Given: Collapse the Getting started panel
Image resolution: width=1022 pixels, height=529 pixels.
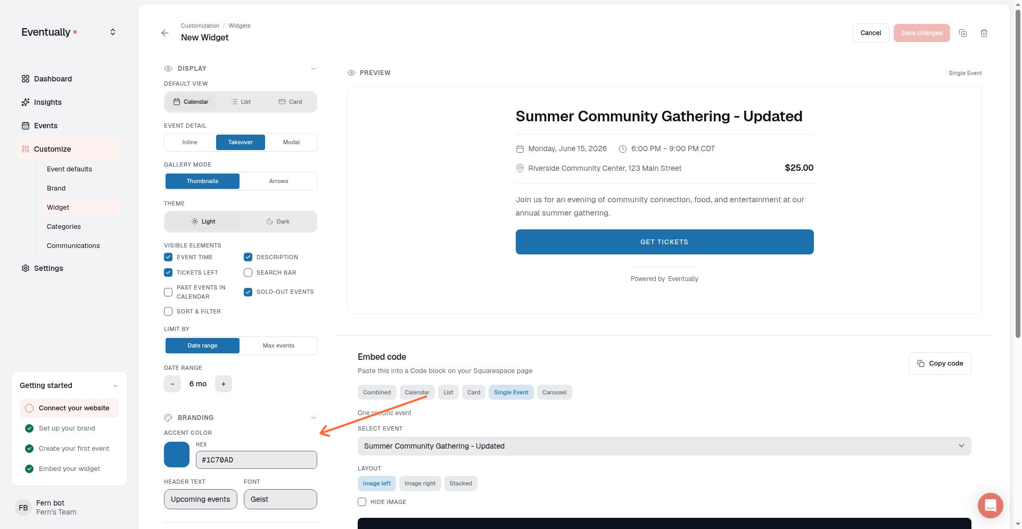Looking at the screenshot, I should [x=116, y=386].
